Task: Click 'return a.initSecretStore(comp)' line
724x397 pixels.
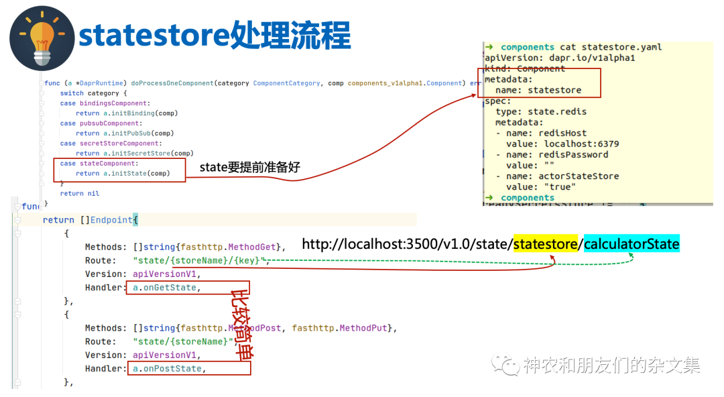Action: point(134,154)
